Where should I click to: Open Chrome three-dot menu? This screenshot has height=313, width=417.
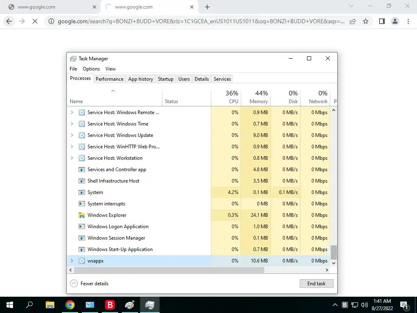[x=408, y=21]
